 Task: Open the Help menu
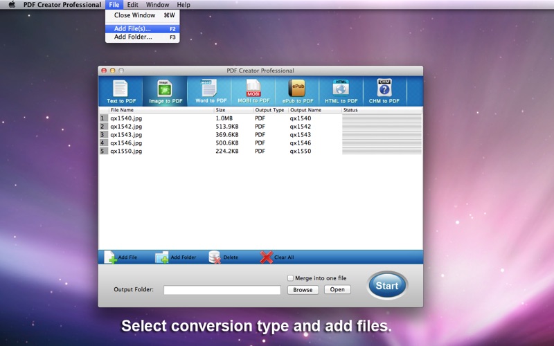[184, 5]
